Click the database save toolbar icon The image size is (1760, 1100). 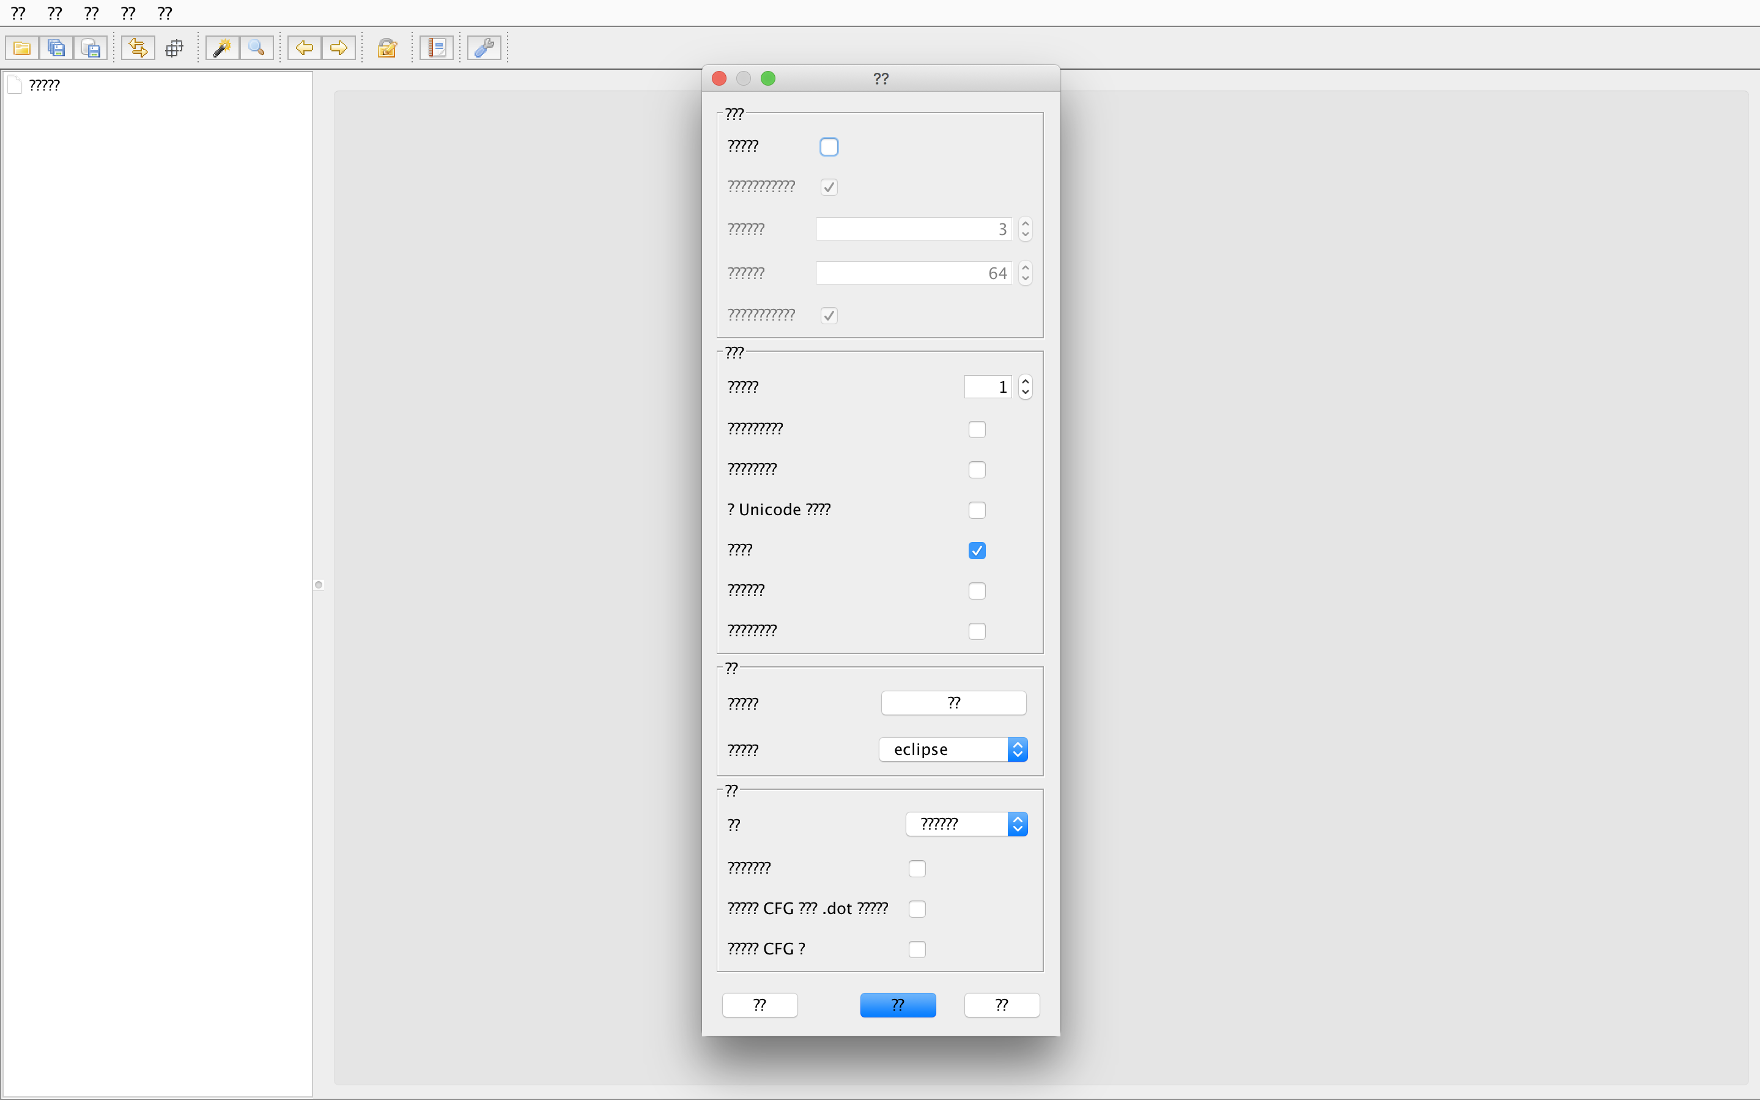point(91,47)
